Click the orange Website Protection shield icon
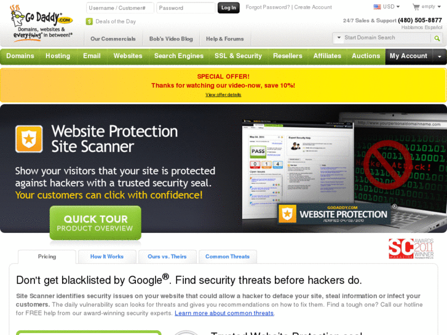447x335 pixels. (29, 139)
